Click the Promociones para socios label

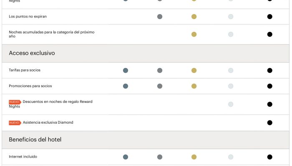(30, 86)
